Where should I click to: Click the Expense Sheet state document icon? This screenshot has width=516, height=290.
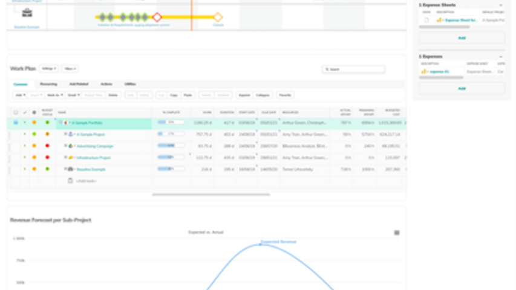426,20
